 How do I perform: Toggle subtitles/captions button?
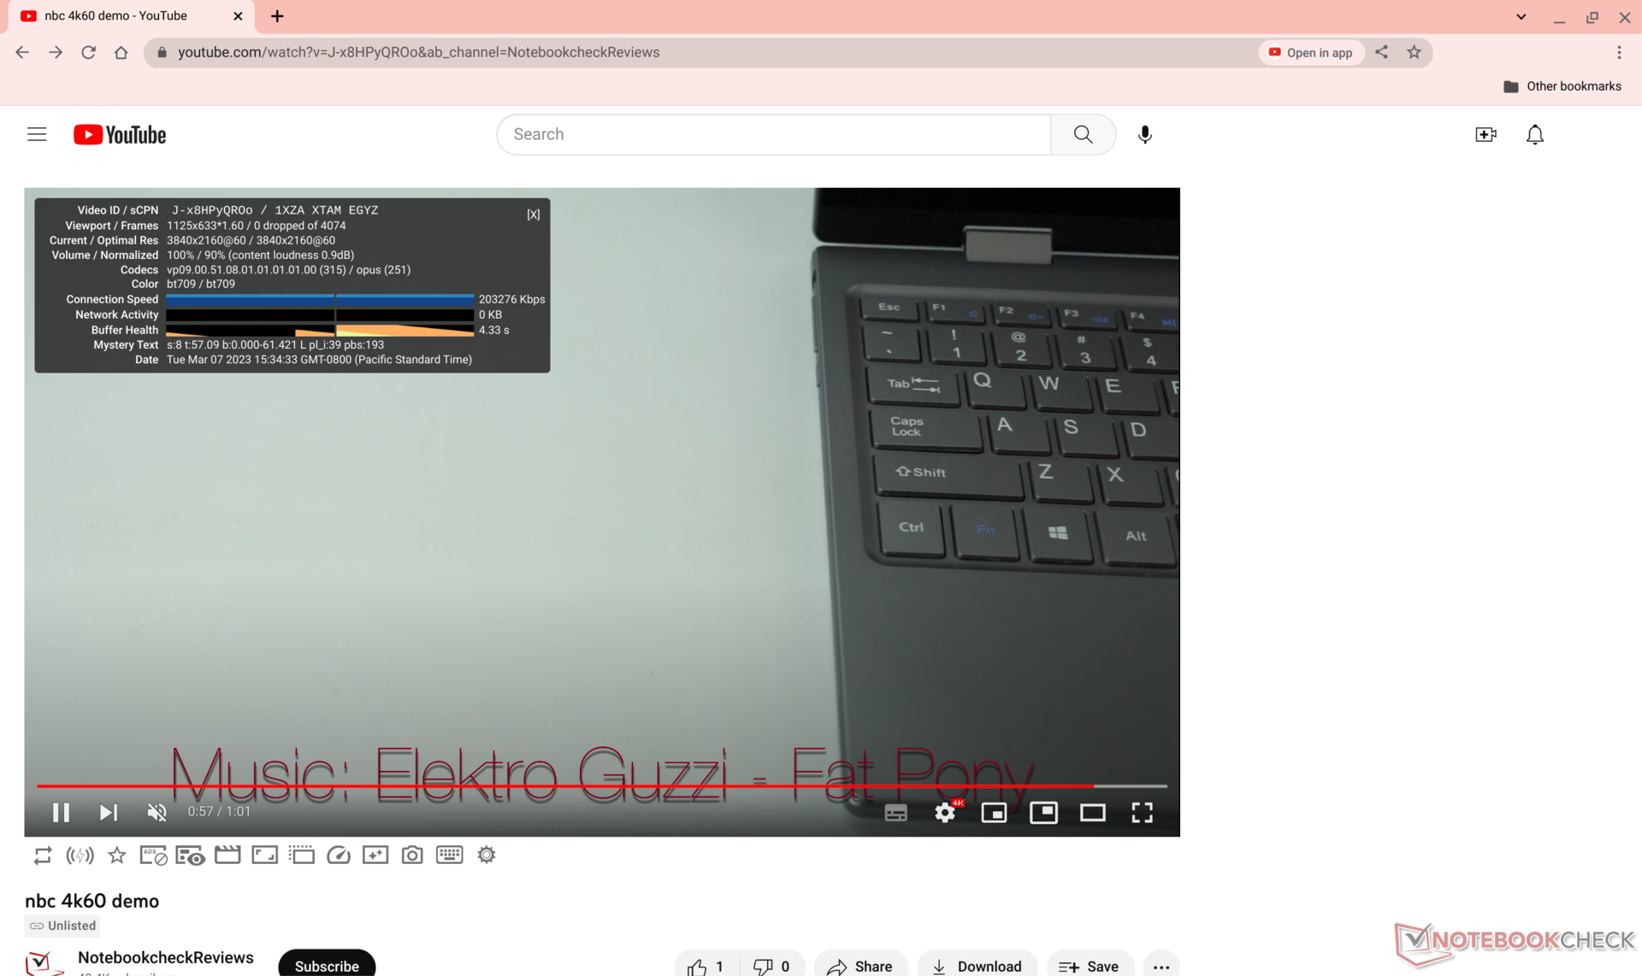pyautogui.click(x=895, y=812)
